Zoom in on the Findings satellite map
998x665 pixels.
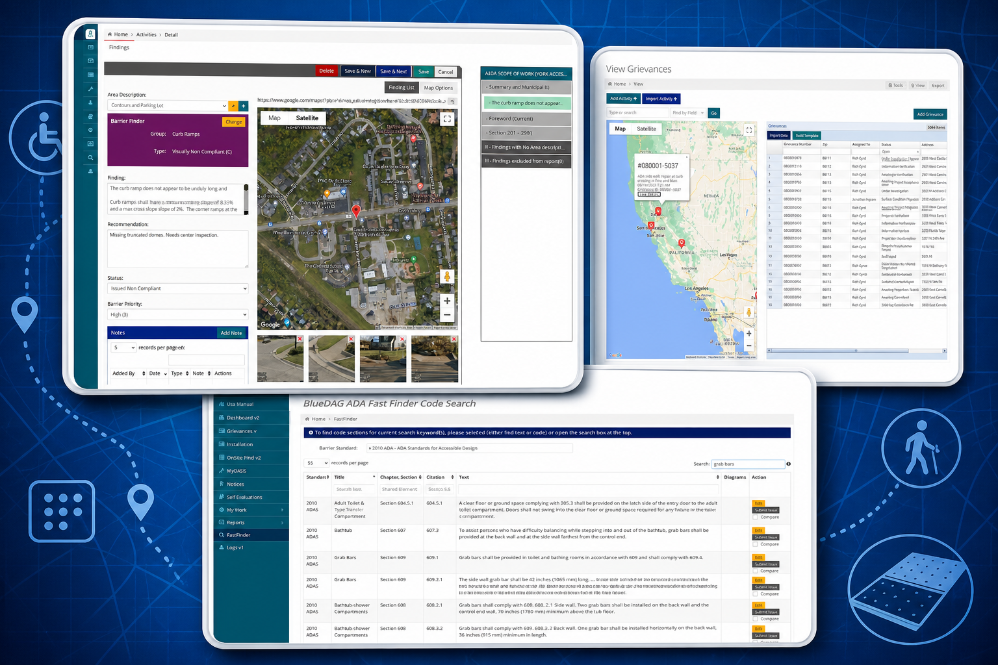[x=447, y=301]
